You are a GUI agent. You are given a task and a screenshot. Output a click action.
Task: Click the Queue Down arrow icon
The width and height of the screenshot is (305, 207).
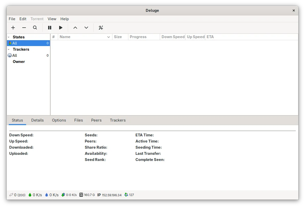(86, 28)
